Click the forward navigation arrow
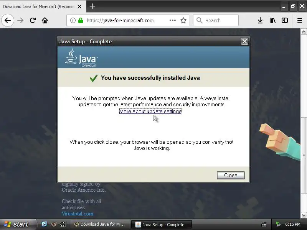The image size is (307, 230). pyautogui.click(x=20, y=20)
